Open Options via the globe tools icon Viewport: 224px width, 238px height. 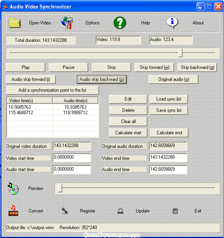pyautogui.click(x=67, y=23)
